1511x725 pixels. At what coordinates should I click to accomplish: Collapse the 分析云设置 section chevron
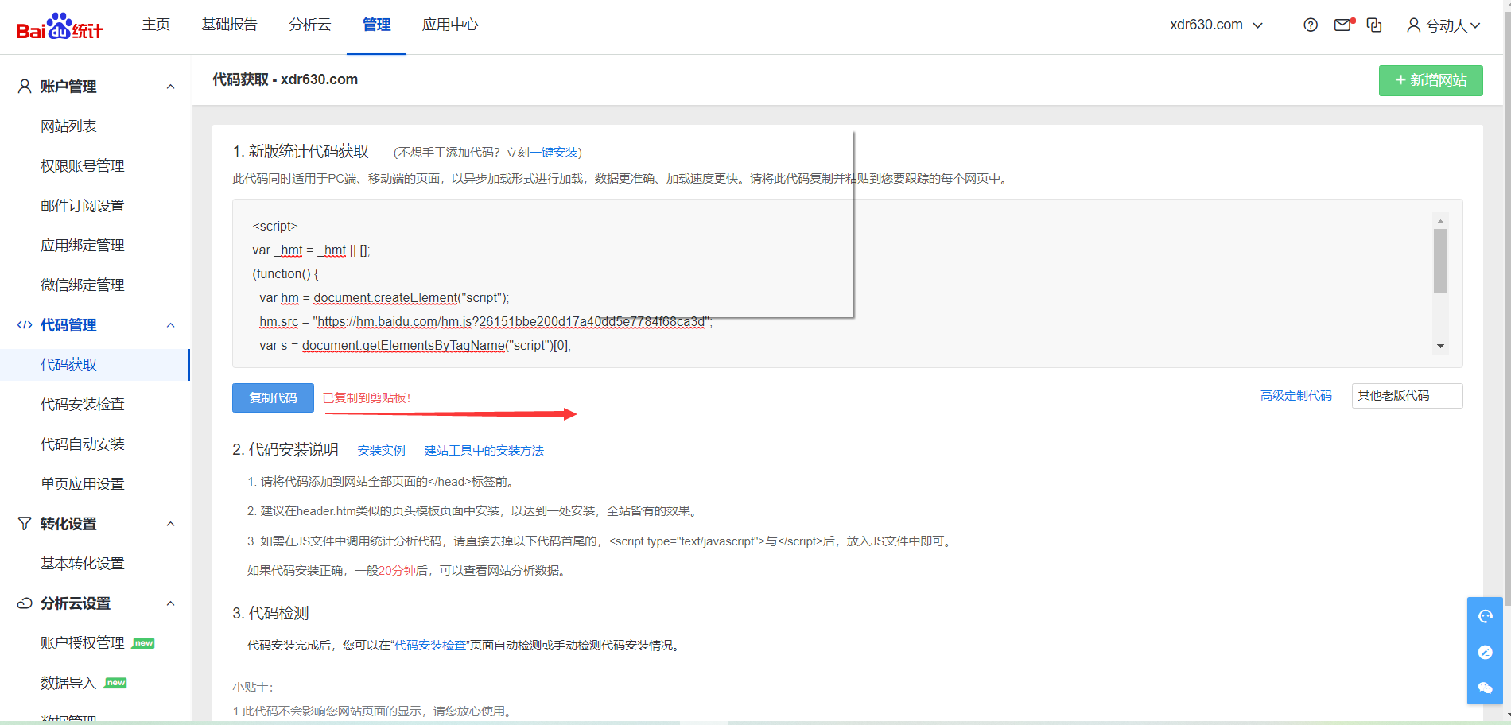pyautogui.click(x=170, y=603)
